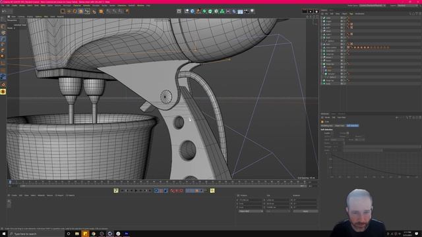The image size is (422, 237).
Task: Click the falloff curve graph
Action: (374, 165)
